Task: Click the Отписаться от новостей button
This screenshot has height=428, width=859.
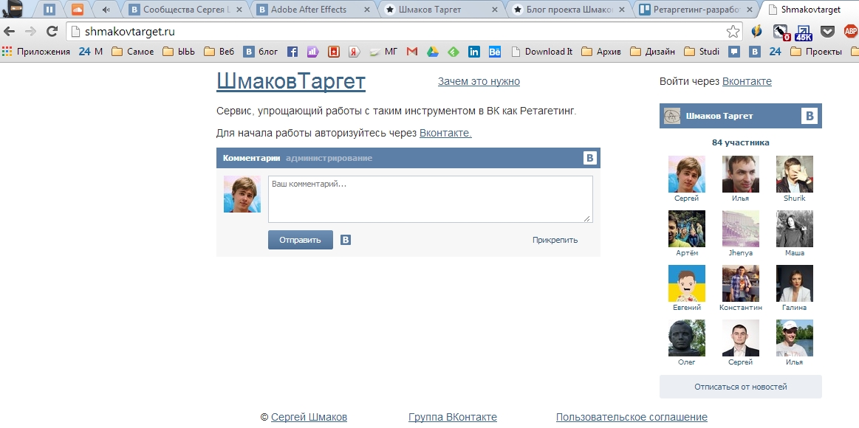Action: tap(741, 387)
